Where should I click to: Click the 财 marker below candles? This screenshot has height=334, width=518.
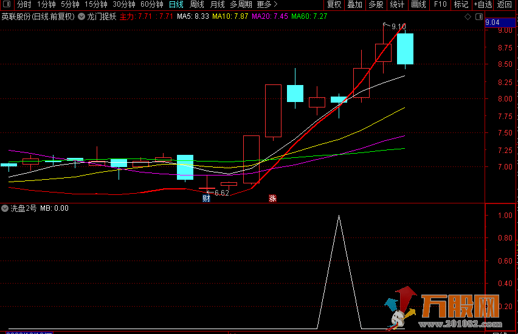click(x=206, y=199)
